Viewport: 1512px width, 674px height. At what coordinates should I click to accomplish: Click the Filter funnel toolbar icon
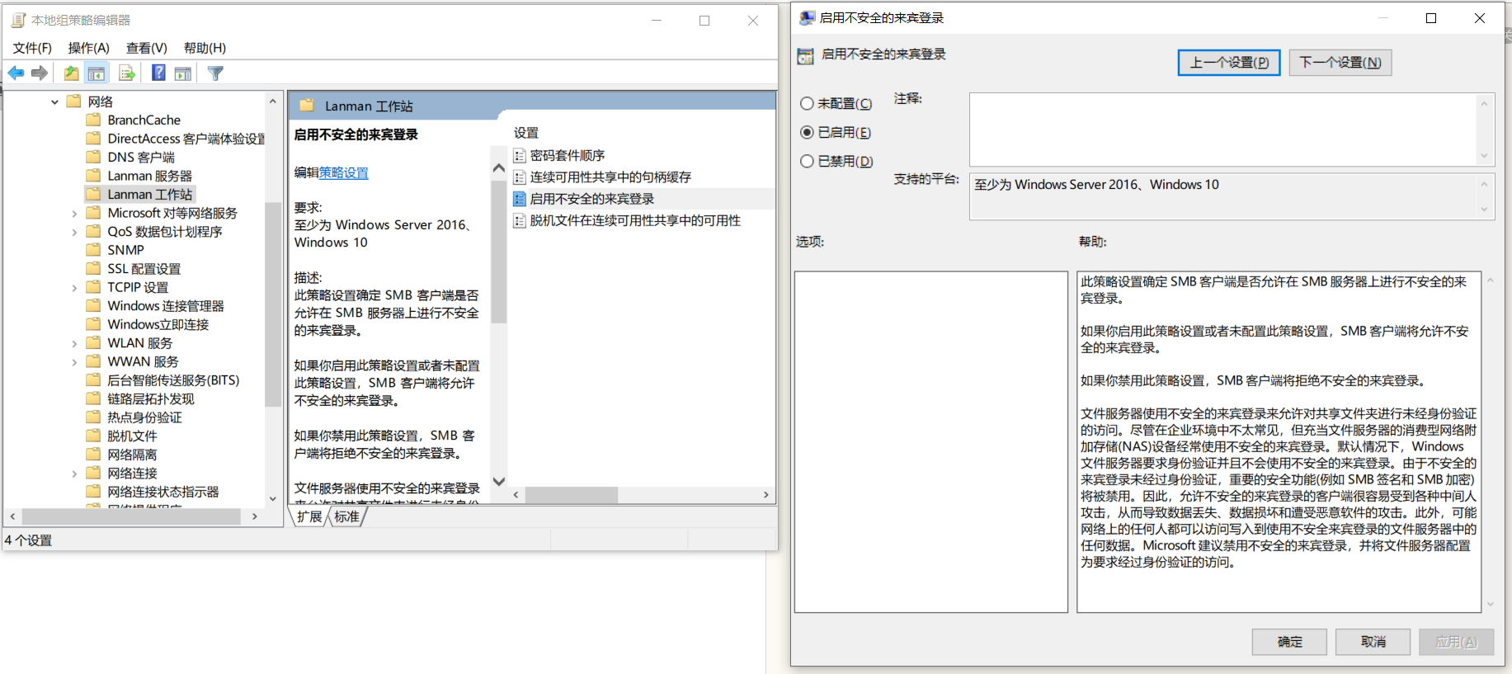[x=215, y=73]
